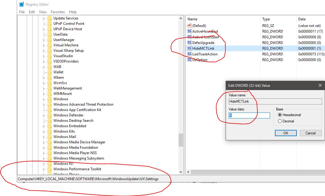Click the 0x00000073 (115) data cell
Screen dimensions: 325x196
point(311,54)
